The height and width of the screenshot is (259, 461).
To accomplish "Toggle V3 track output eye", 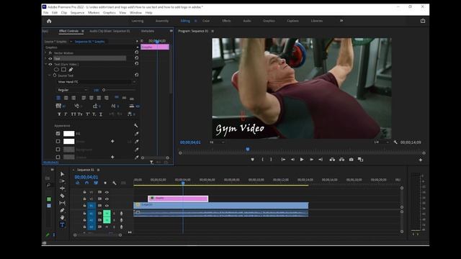I will pos(107,192).
